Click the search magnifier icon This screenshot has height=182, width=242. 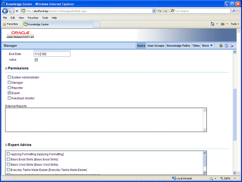pyautogui.click(x=234, y=11)
